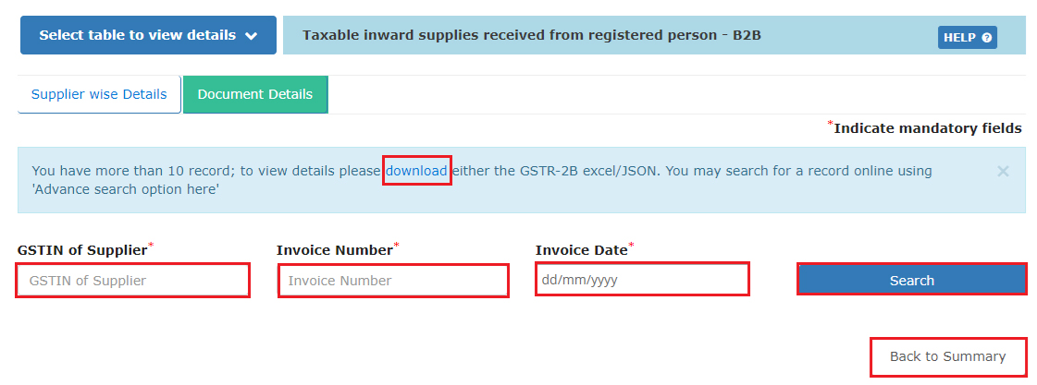
Task: Go back using the Back to Summary button
Action: (947, 356)
